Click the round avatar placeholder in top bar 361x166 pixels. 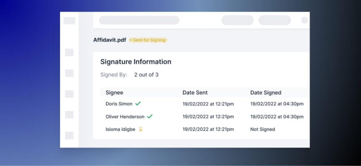(304, 20)
